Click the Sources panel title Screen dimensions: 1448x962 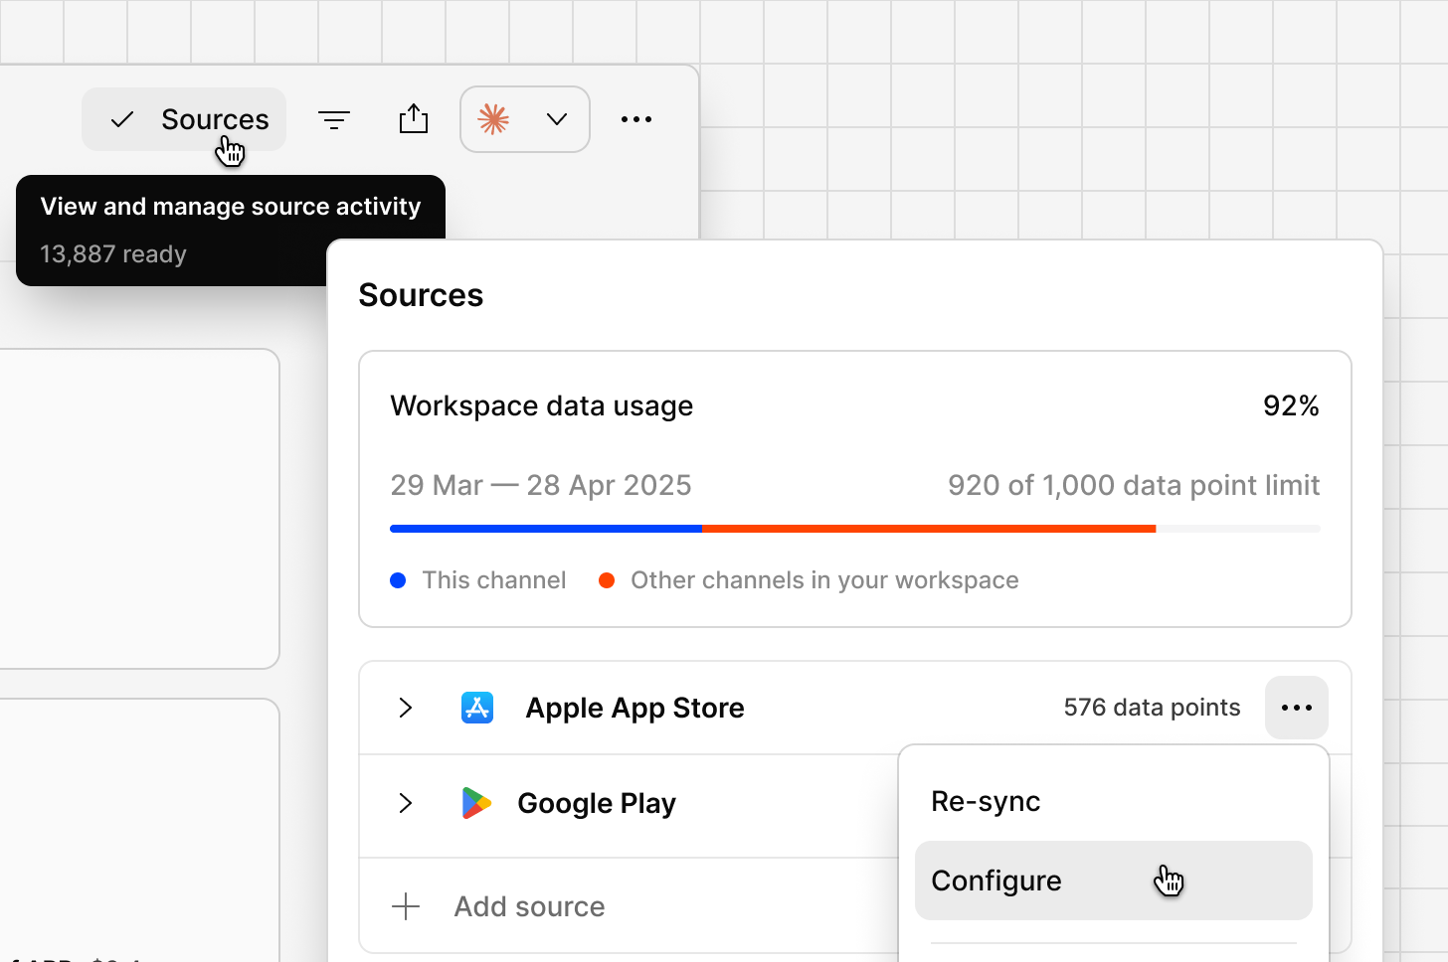click(421, 295)
